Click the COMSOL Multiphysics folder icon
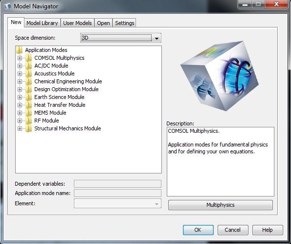The width and height of the screenshot is (291, 244). (28, 58)
